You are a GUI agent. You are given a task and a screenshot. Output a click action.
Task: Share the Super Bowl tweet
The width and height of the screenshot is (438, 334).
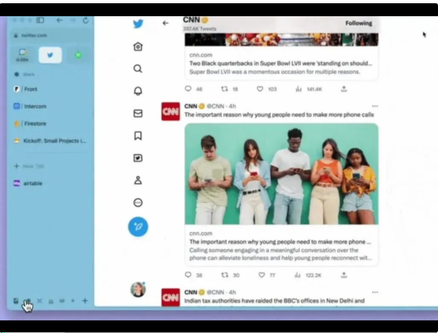tap(344, 89)
